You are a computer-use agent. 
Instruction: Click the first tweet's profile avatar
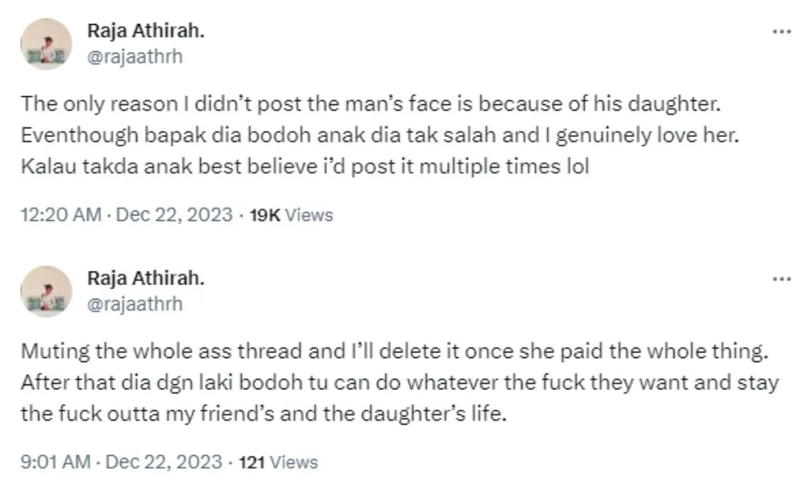46,44
